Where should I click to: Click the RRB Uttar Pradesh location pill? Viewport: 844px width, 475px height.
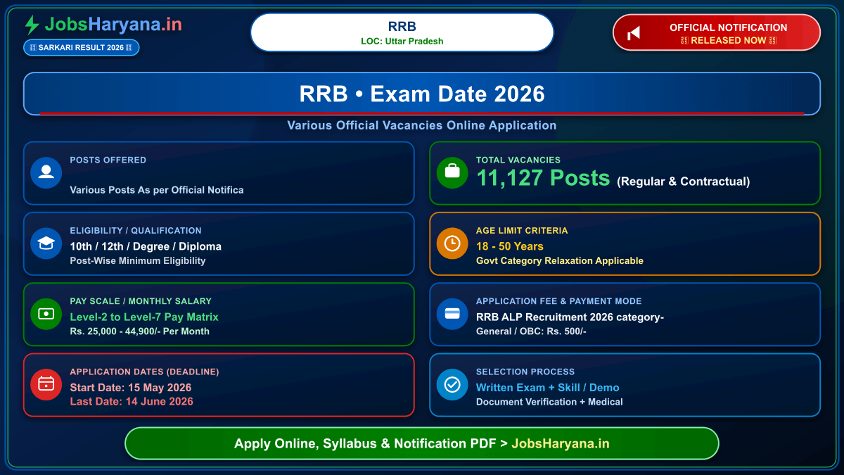tap(402, 32)
